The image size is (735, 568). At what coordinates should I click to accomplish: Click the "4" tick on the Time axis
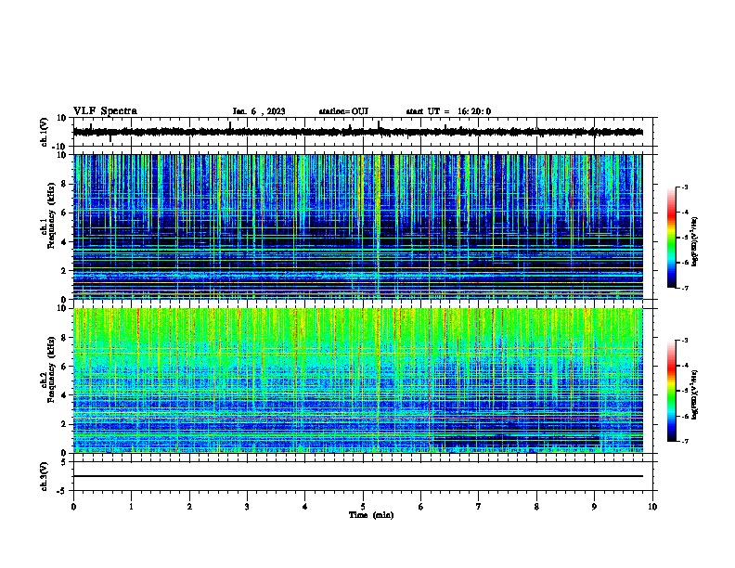(305, 507)
